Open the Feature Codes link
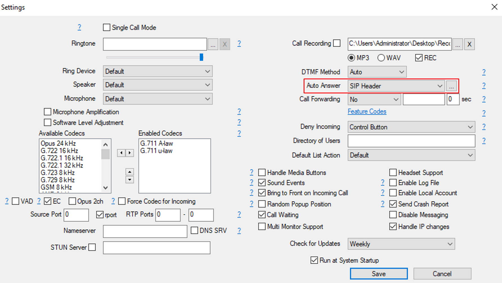The width and height of the screenshot is (502, 283). [367, 111]
